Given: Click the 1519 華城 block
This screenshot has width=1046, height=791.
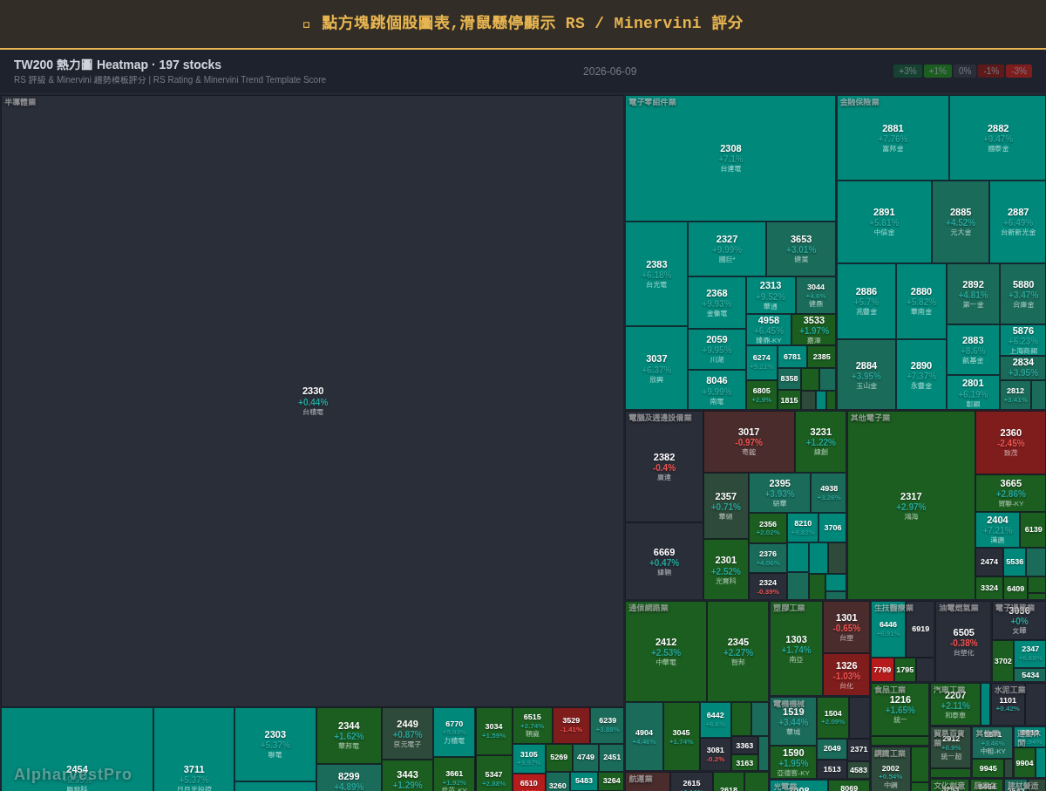Looking at the screenshot, I should pos(793,722).
